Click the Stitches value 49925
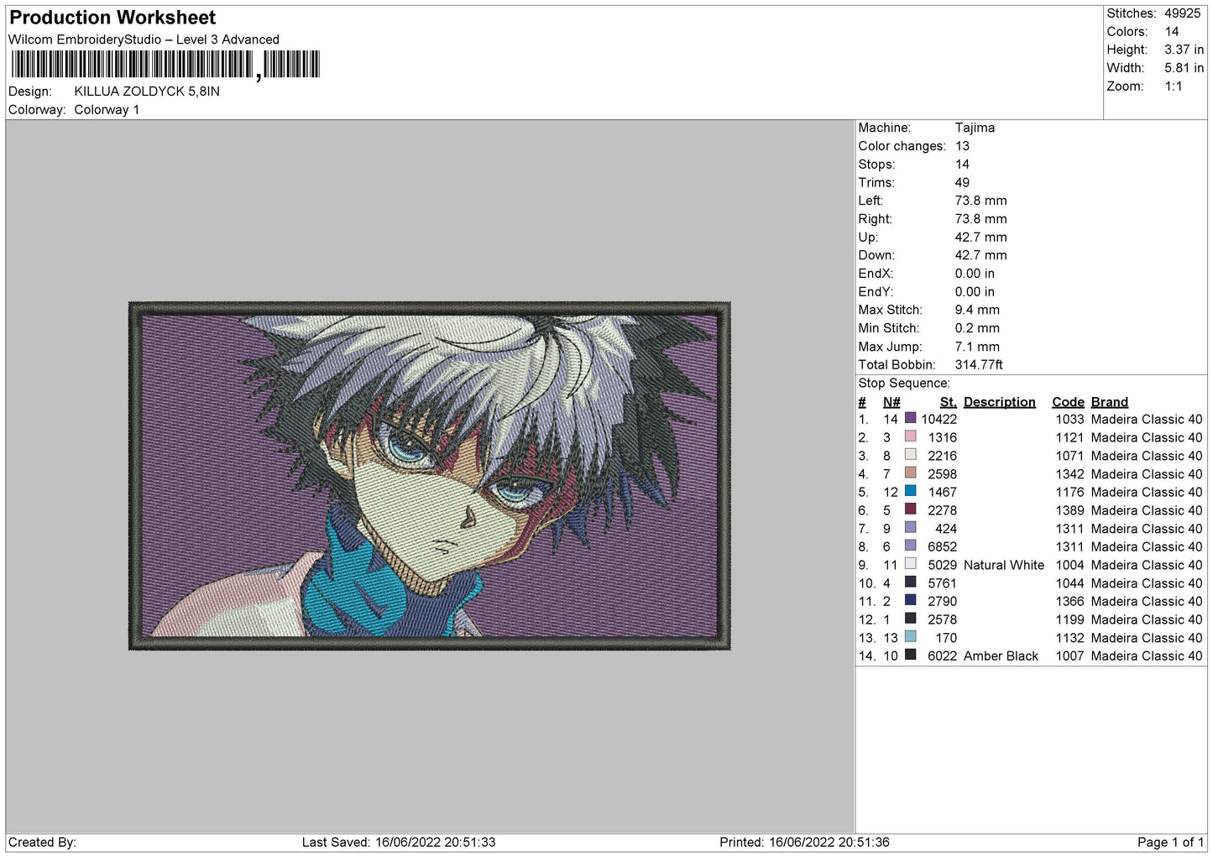Screen dimensions: 1213x857 pos(1182,13)
